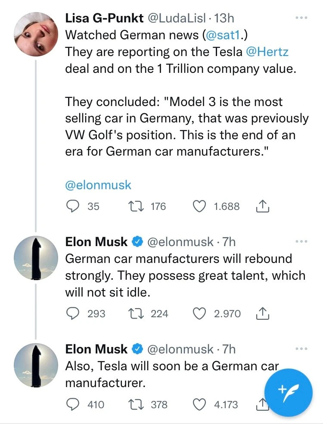Screen dimensions: 323x425
Task: Share Elon's 'rebound strongly' tweet
Action: pyautogui.click(x=262, y=314)
